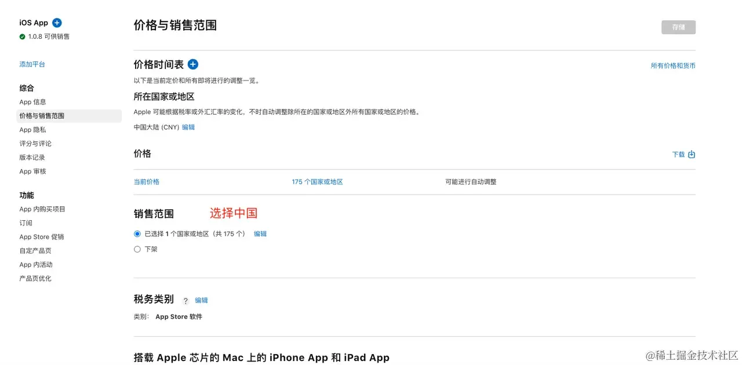Open 产品页优化 sidebar item
This screenshot has height=365, width=742.
tap(35, 279)
